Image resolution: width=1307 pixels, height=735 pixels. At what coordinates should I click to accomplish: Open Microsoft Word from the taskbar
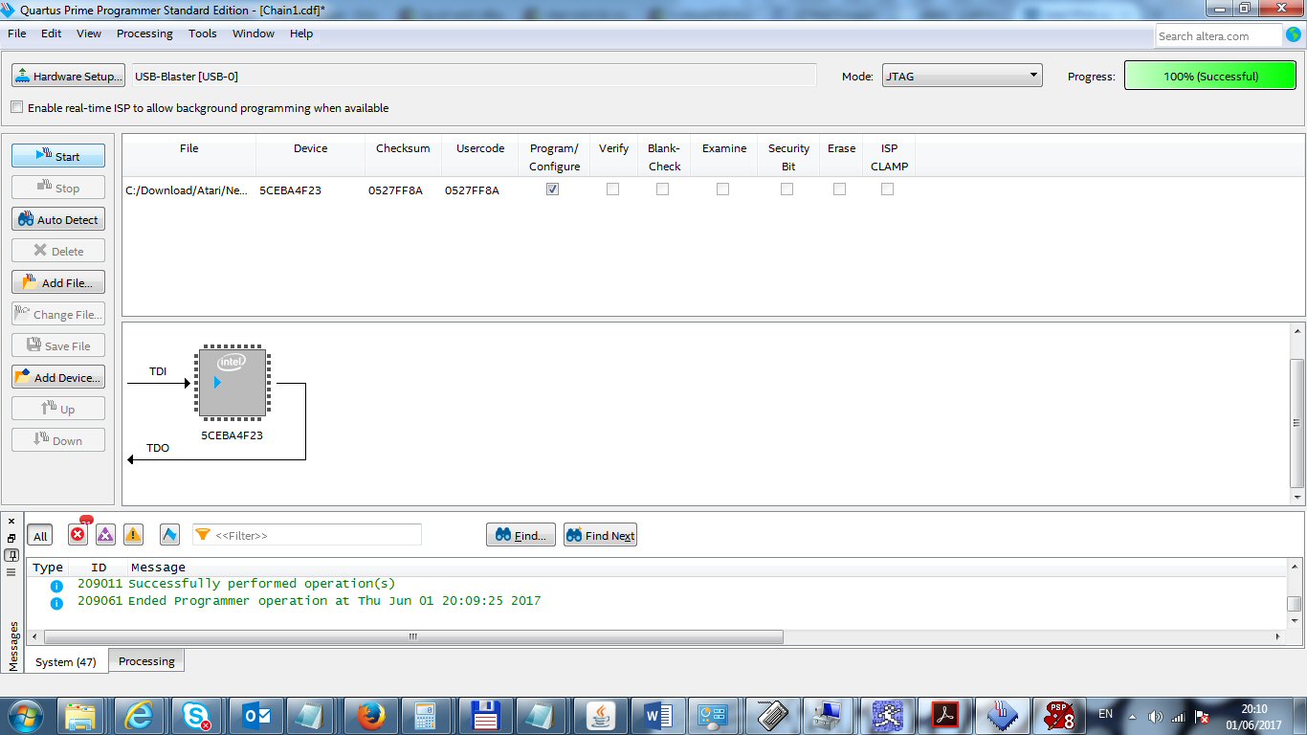pos(657,716)
